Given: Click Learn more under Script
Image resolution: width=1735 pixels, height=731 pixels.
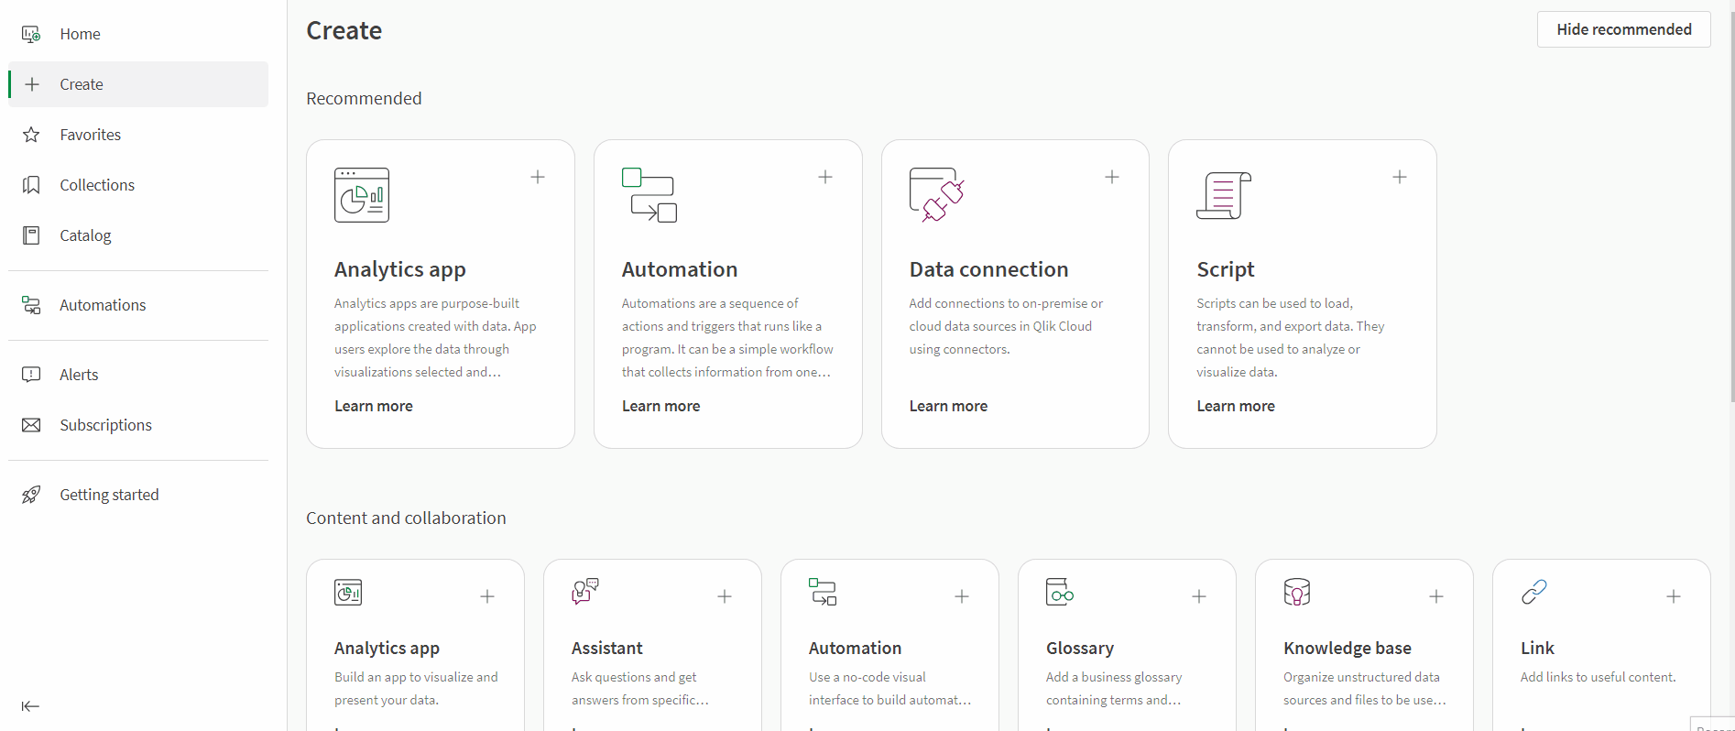Looking at the screenshot, I should coord(1236,406).
